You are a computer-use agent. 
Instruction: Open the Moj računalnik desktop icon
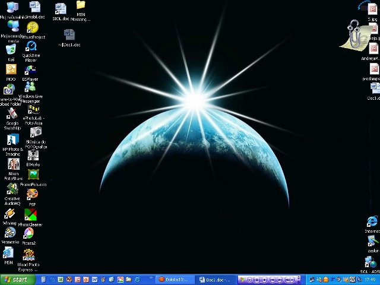pos(12,7)
